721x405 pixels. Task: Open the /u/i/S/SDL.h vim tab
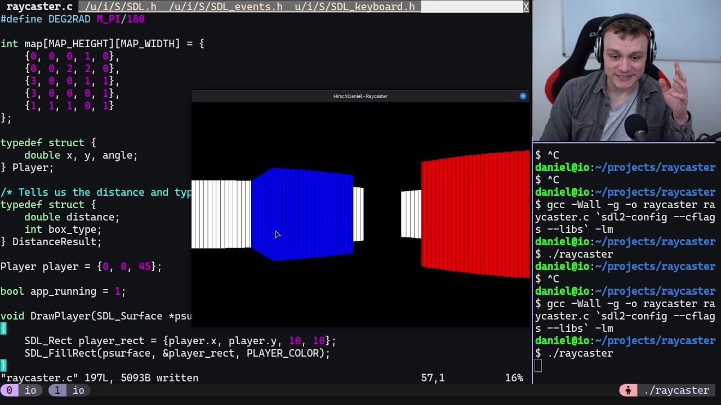[x=121, y=7]
